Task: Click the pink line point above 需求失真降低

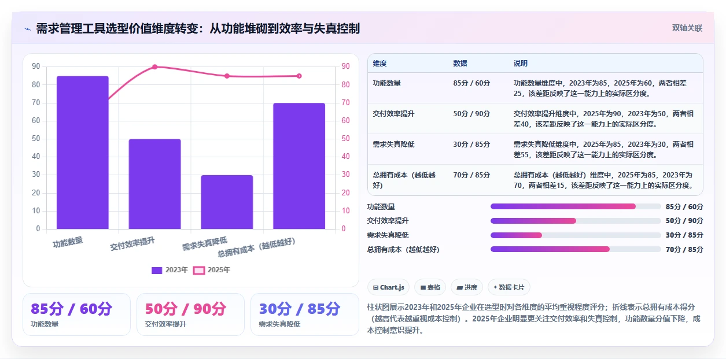Action: pyautogui.click(x=227, y=76)
